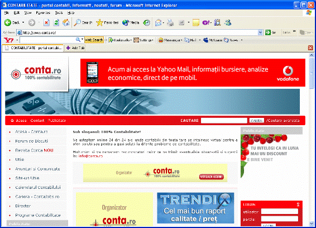Open the Edit menu
Screen dimensions: 316x228
pyautogui.click(x=17, y=13)
